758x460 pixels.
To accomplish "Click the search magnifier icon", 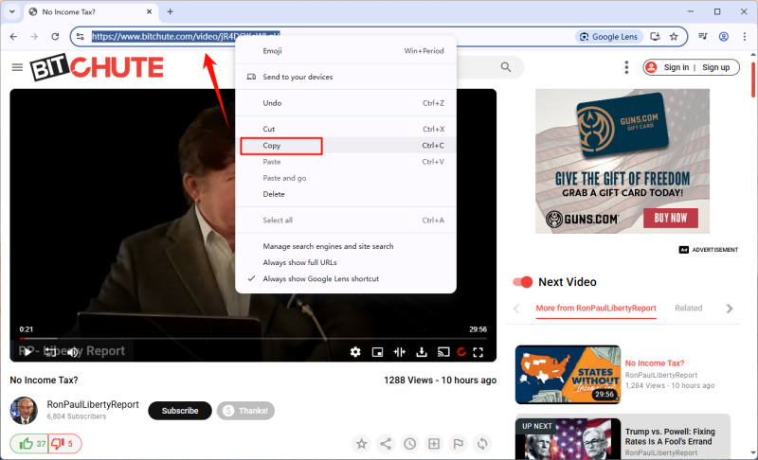I will (506, 67).
